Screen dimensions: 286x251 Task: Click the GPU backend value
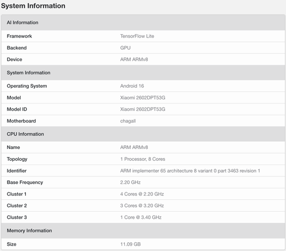125,48
